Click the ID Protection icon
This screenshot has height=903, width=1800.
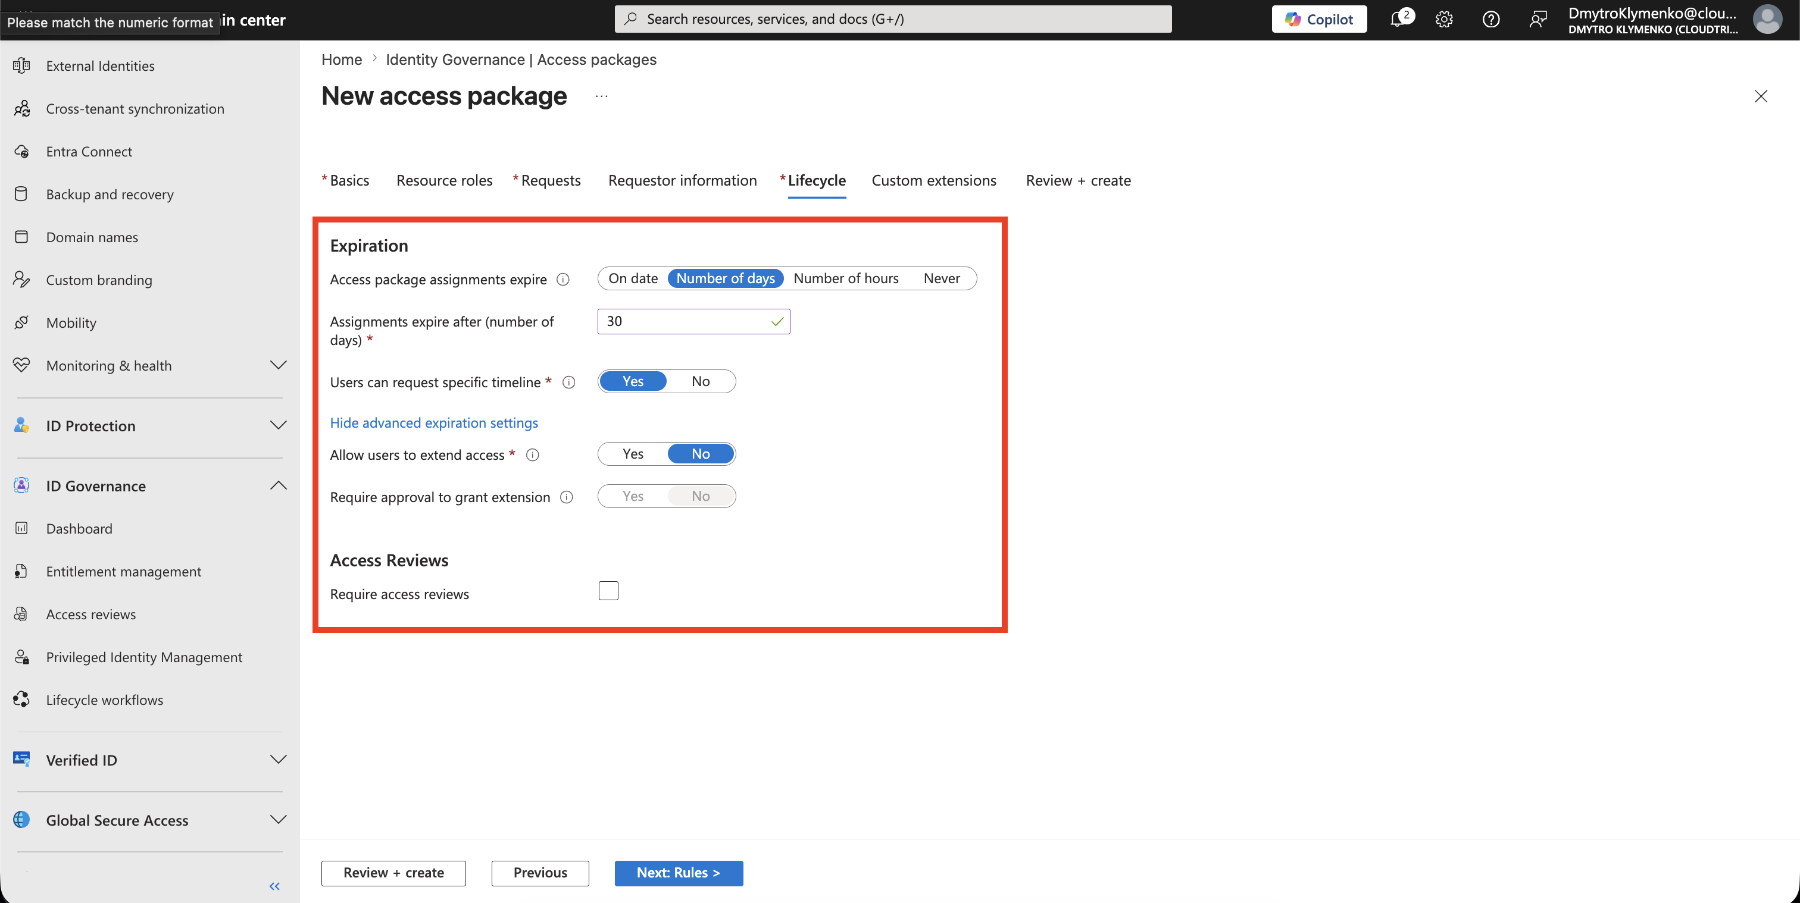pos(21,425)
